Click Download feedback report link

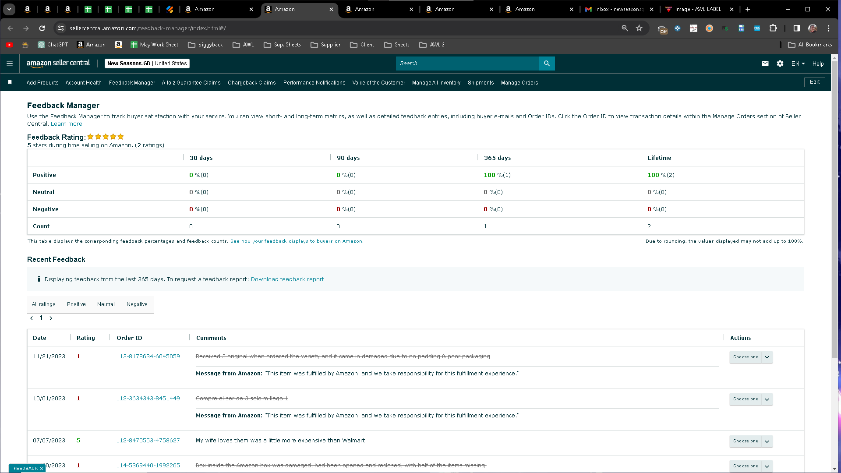pyautogui.click(x=287, y=279)
